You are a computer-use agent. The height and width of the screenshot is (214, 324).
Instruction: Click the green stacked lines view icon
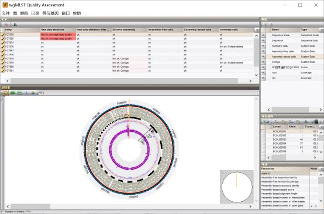[19, 93]
